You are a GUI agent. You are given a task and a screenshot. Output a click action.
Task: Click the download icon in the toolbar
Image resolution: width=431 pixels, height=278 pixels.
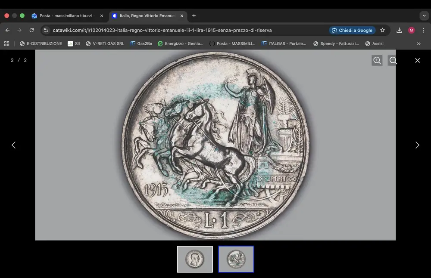click(399, 30)
